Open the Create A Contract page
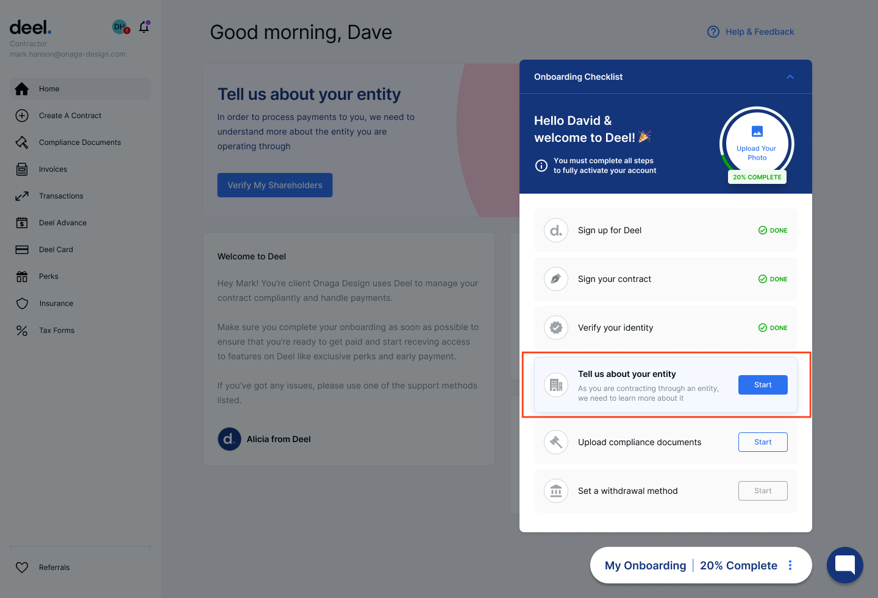This screenshot has width=878, height=598. click(x=69, y=115)
